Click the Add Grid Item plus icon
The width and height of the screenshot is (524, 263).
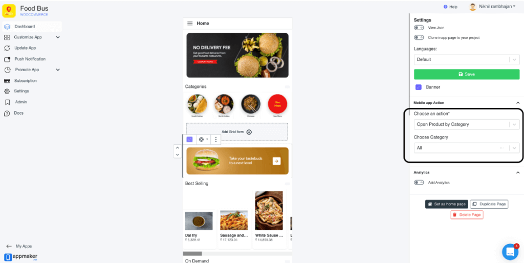(249, 132)
